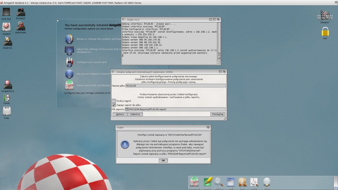Open file chooser beside Plik raportu

tap(127, 109)
